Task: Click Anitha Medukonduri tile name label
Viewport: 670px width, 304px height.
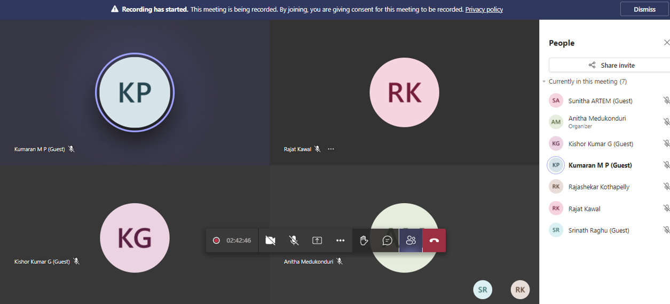Action: click(309, 262)
